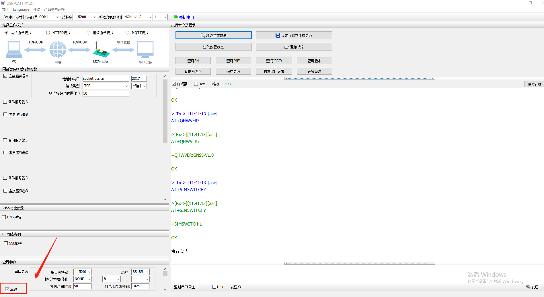Click the green close serial port indicator

point(176,17)
